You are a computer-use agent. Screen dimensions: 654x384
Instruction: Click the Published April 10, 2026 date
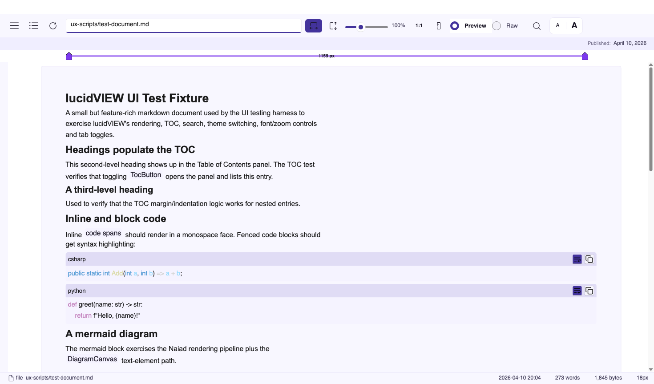point(630,43)
